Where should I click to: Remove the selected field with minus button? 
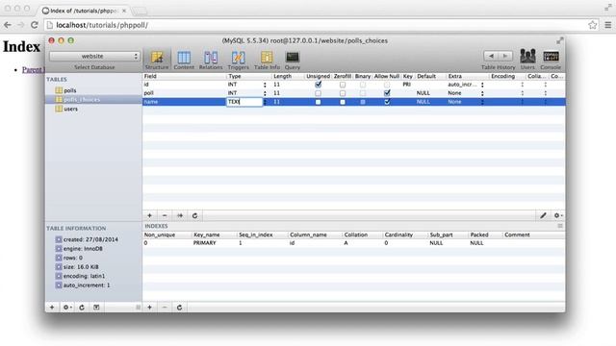point(165,215)
